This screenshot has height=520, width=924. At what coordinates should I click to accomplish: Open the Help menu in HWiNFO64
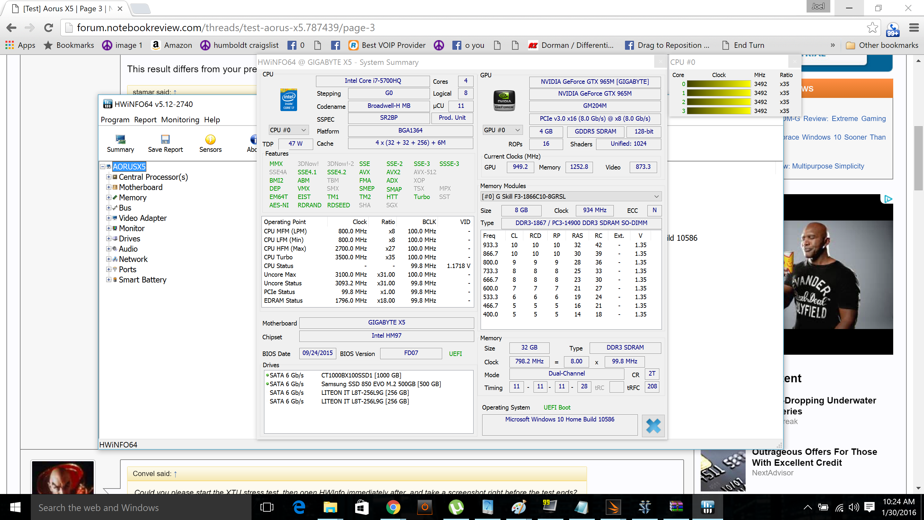[212, 119]
